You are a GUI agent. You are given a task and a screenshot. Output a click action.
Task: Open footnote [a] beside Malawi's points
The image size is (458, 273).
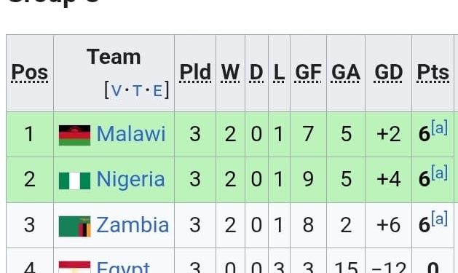[x=439, y=127]
